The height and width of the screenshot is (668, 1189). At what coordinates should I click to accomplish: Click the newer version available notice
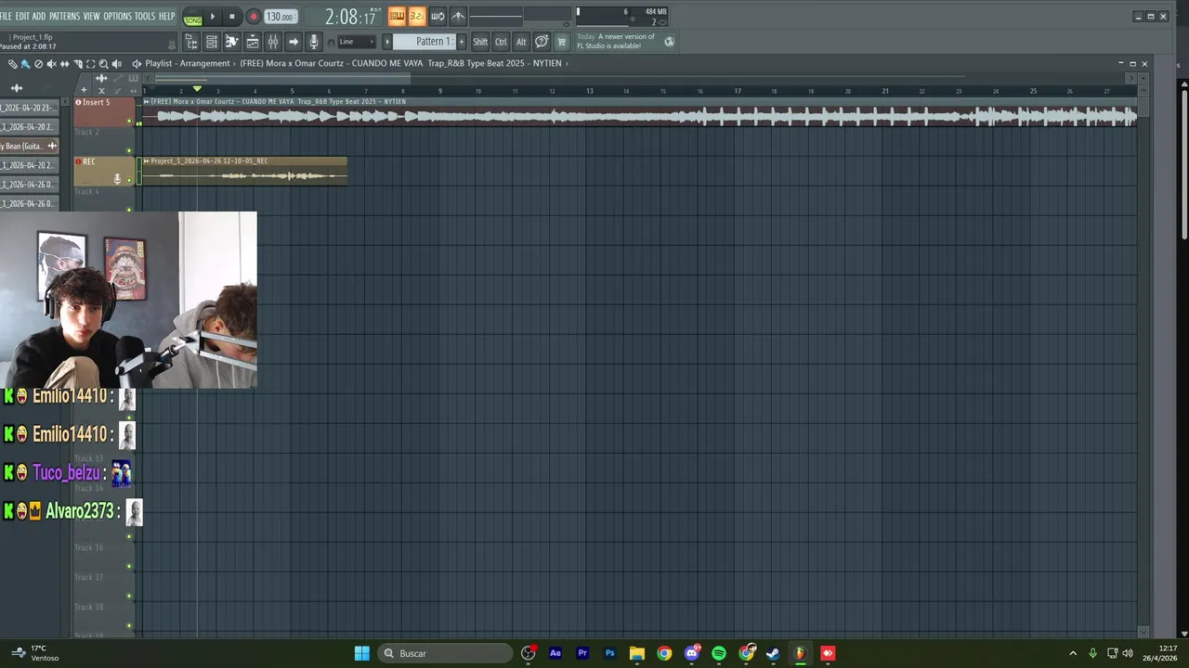coord(617,41)
